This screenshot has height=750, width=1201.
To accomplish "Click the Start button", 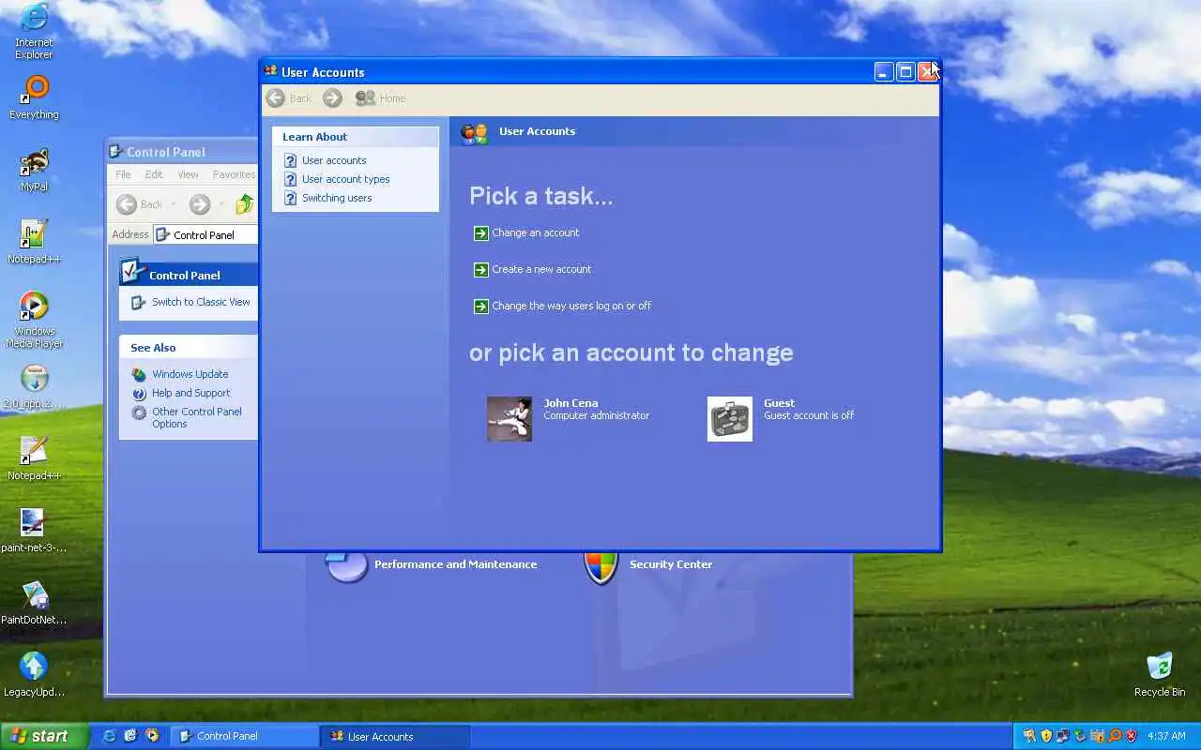I will 44,736.
